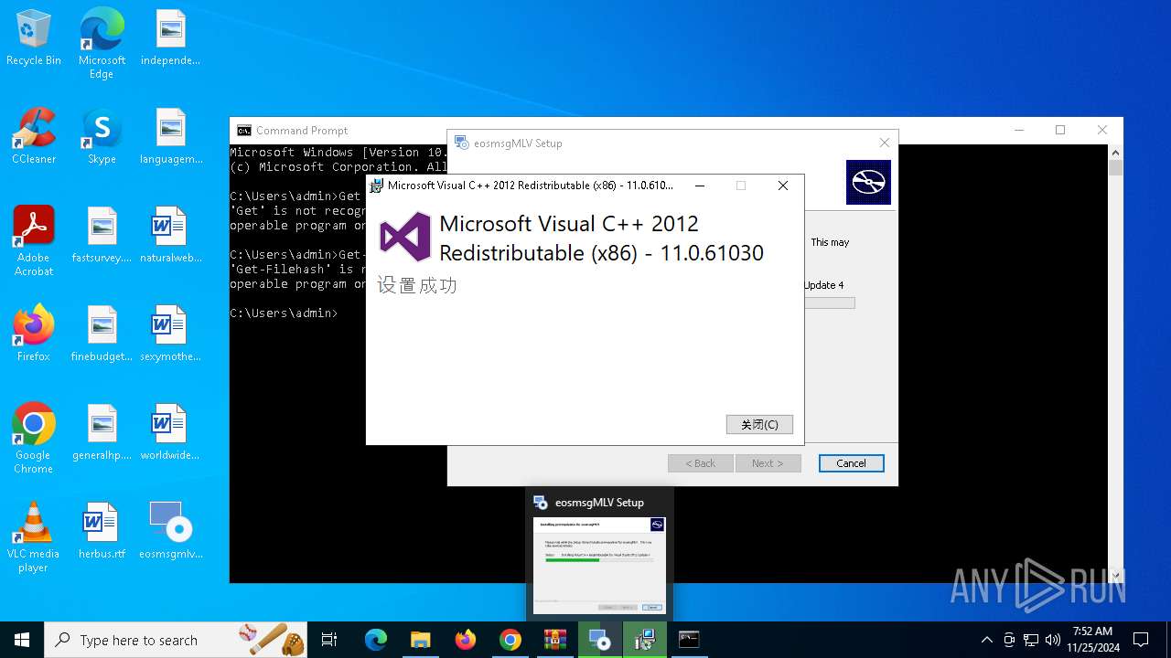Open the notification center

point(1141,640)
